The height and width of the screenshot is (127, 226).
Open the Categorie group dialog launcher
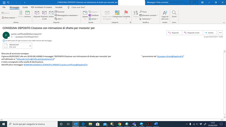(130, 23)
